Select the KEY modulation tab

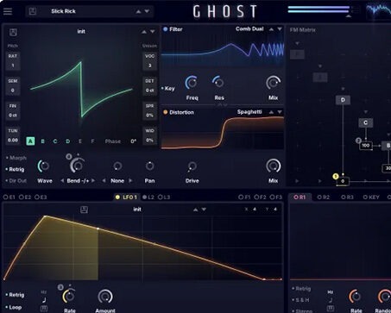pos(371,197)
